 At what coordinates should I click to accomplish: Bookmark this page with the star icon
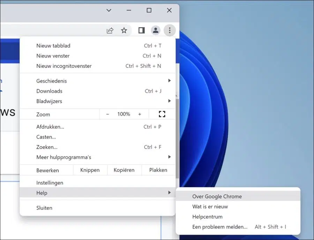pyautogui.click(x=124, y=30)
